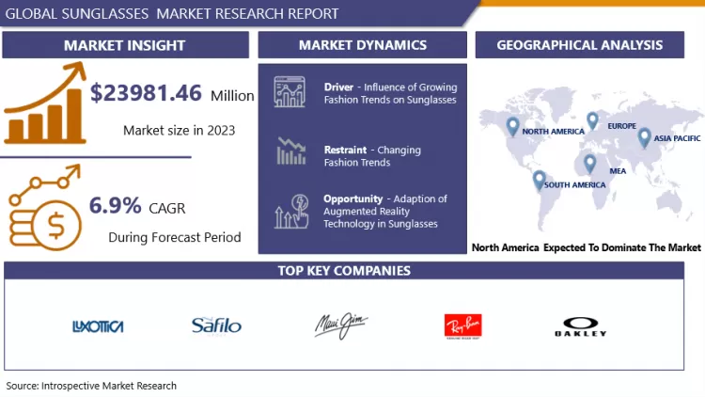The width and height of the screenshot is (705, 397).
Task: Click the South America map pin
Action: pos(540,181)
